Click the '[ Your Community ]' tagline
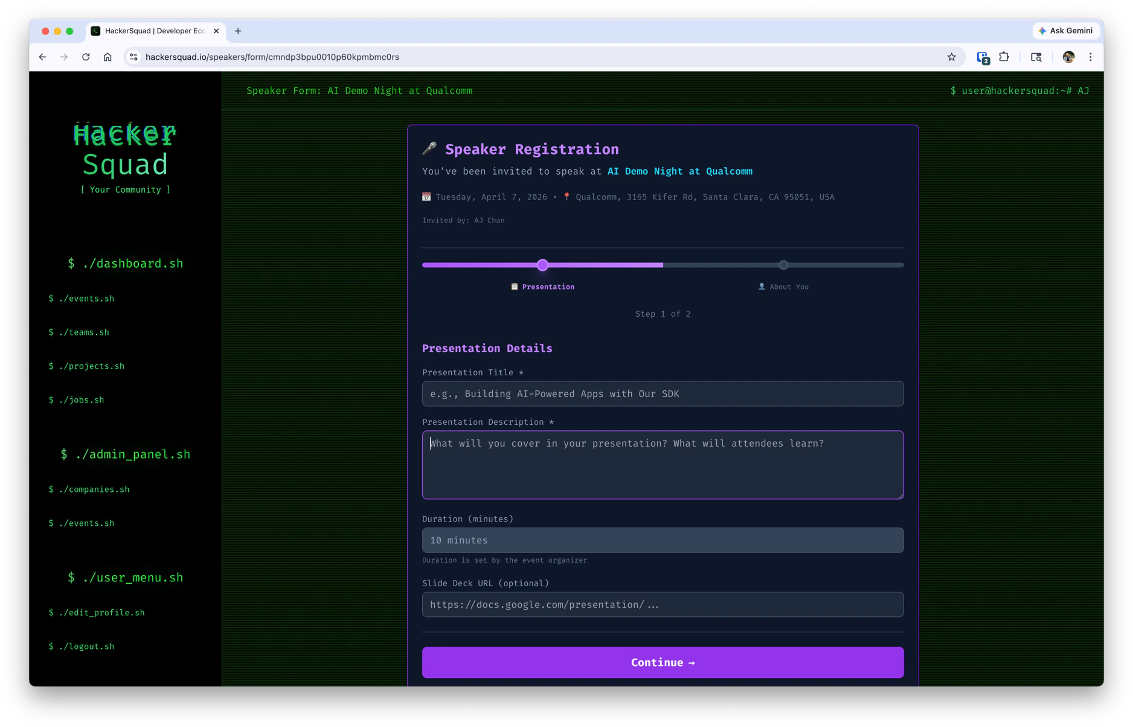Screen dimensions: 1133x727 [126, 190]
